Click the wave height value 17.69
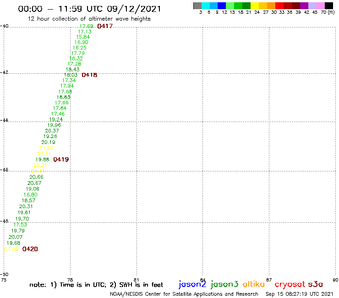339x298 pixels. pos(86,26)
